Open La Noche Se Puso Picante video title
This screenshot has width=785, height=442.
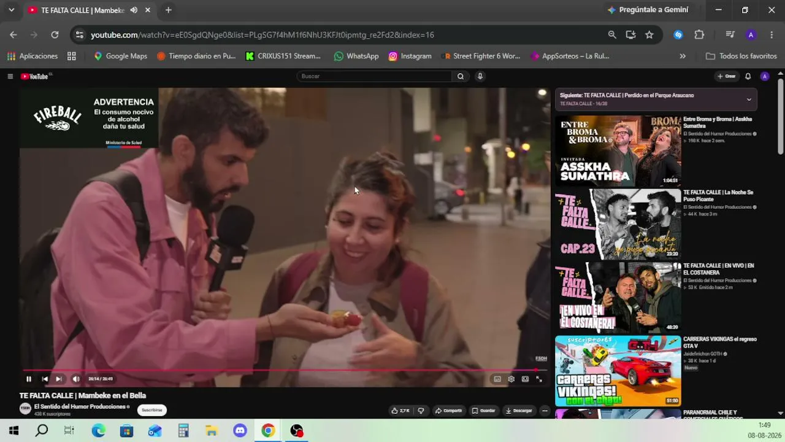[x=718, y=196]
